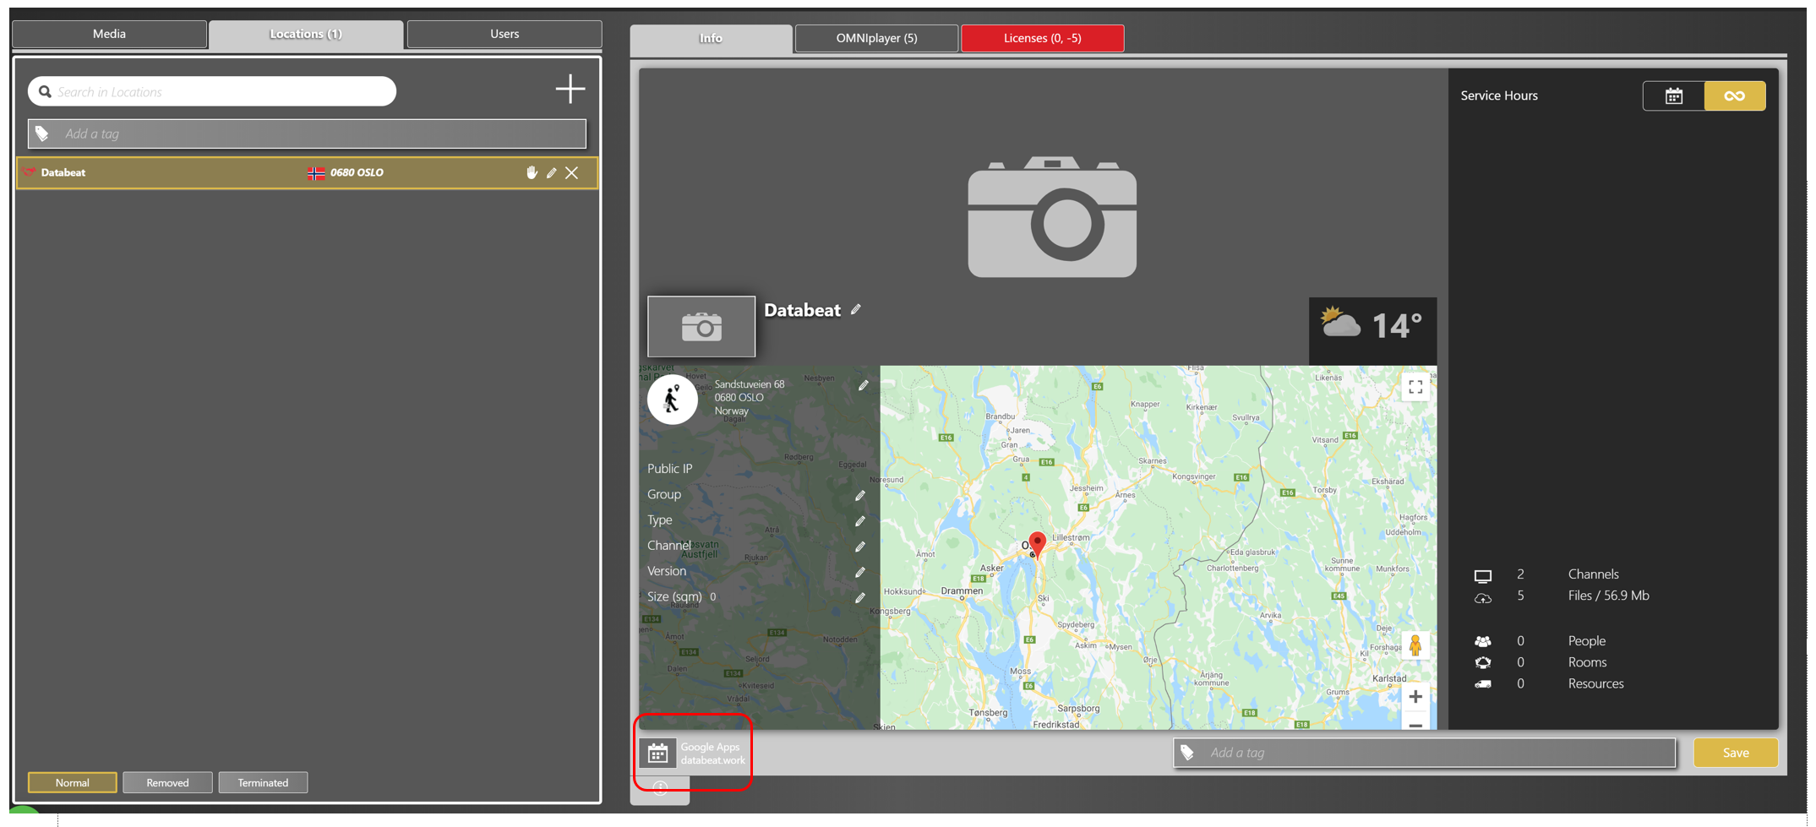Zoom in on the map
The width and height of the screenshot is (1816, 827).
click(x=1415, y=697)
